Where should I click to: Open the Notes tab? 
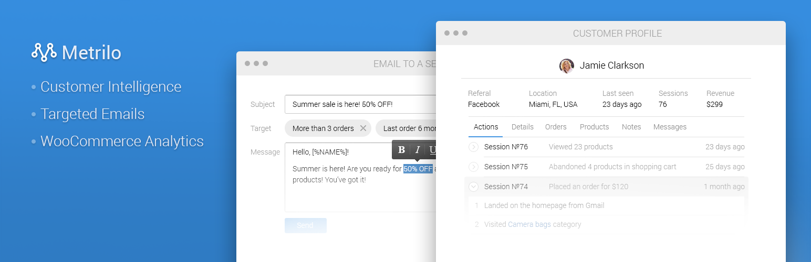tap(631, 127)
